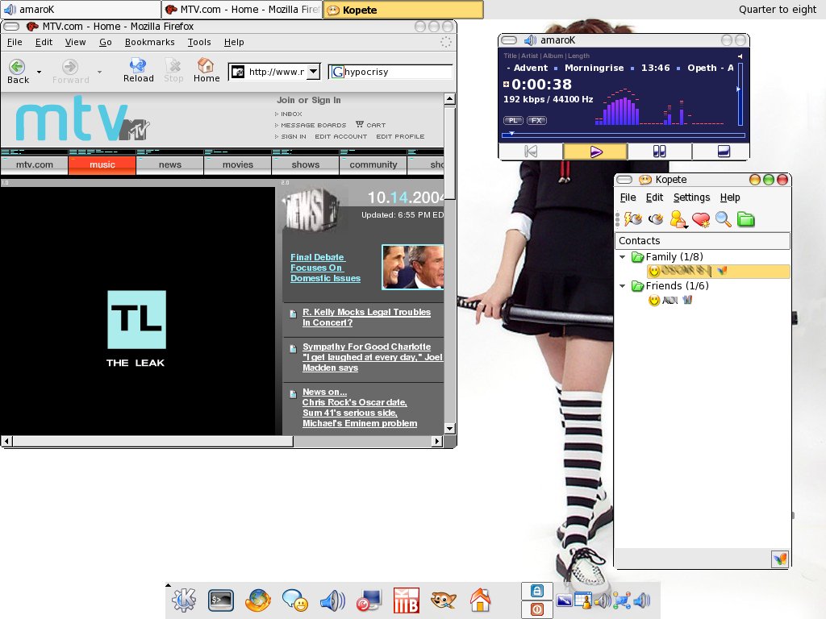
Task: Open Kopete's Set Status dropdown
Action: (679, 219)
